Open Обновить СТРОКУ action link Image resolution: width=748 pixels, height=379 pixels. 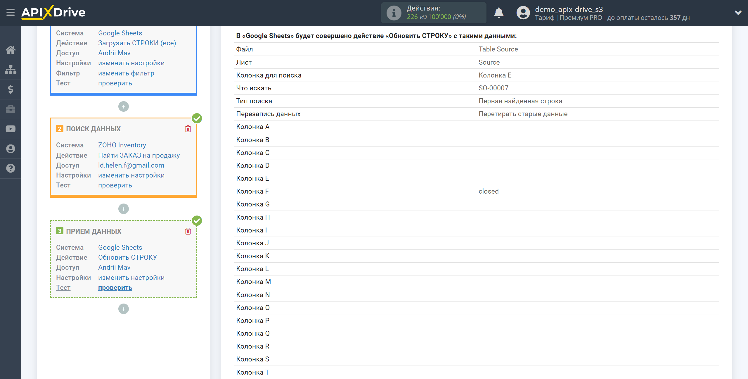coord(127,257)
